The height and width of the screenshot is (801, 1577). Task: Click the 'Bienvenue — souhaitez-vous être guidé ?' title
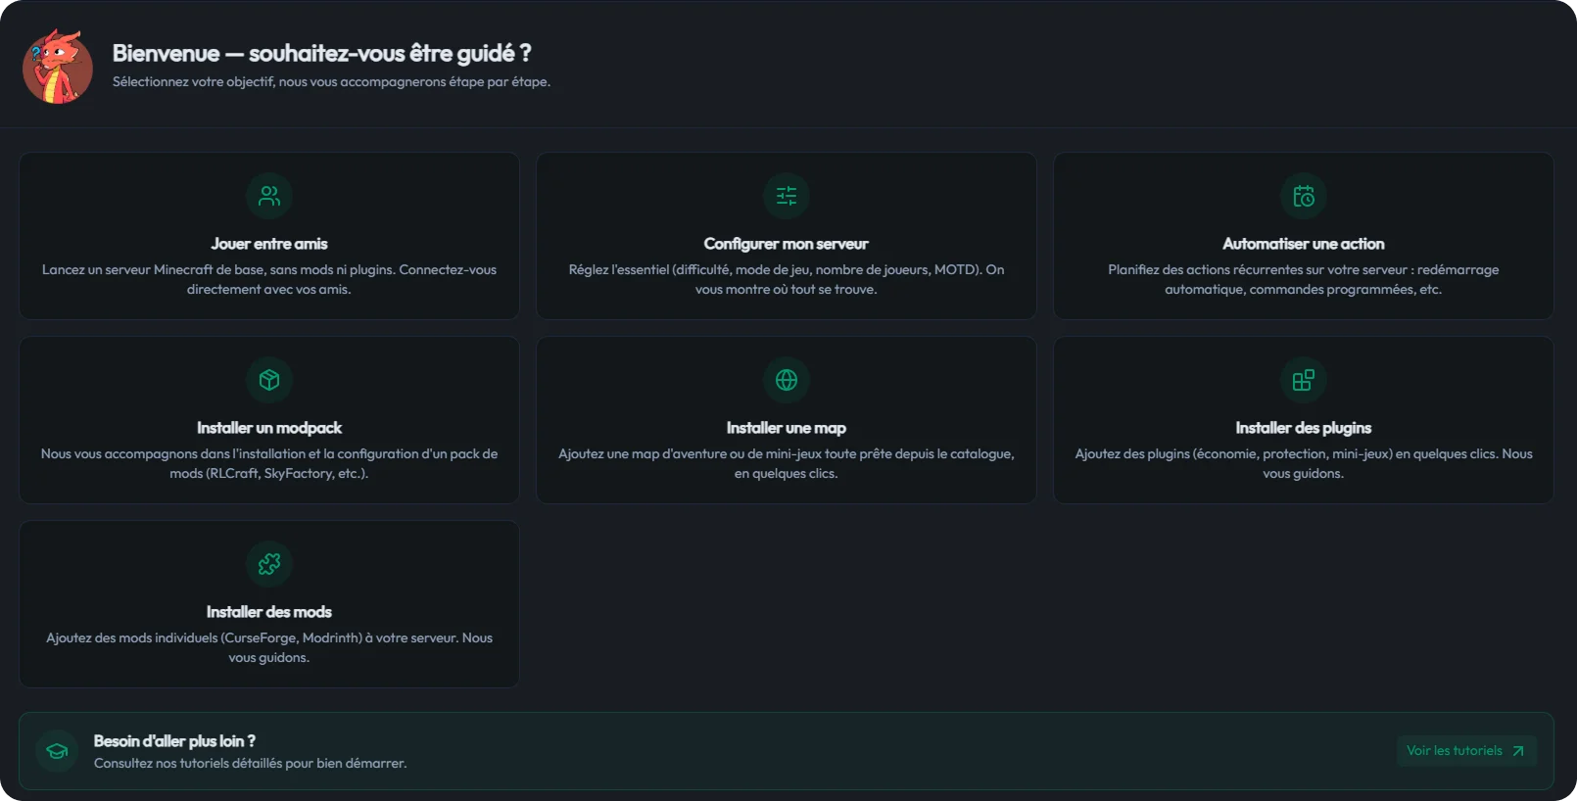tap(321, 53)
